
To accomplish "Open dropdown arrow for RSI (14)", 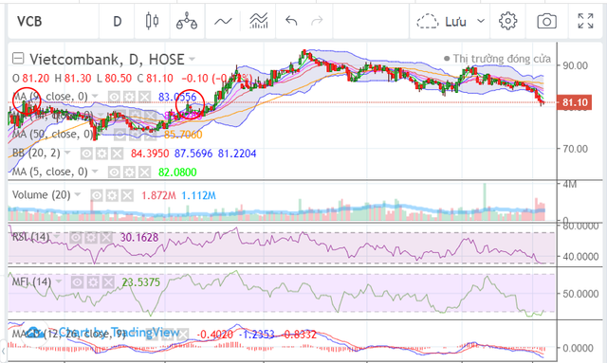I will coord(57,236).
